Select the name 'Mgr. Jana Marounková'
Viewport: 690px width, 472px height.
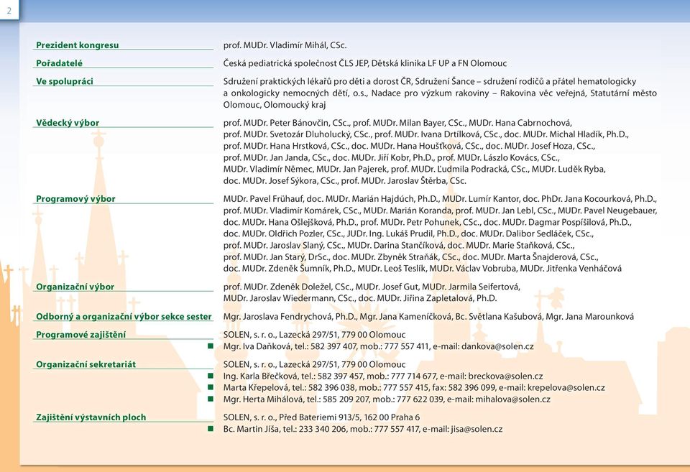pyautogui.click(x=589, y=317)
